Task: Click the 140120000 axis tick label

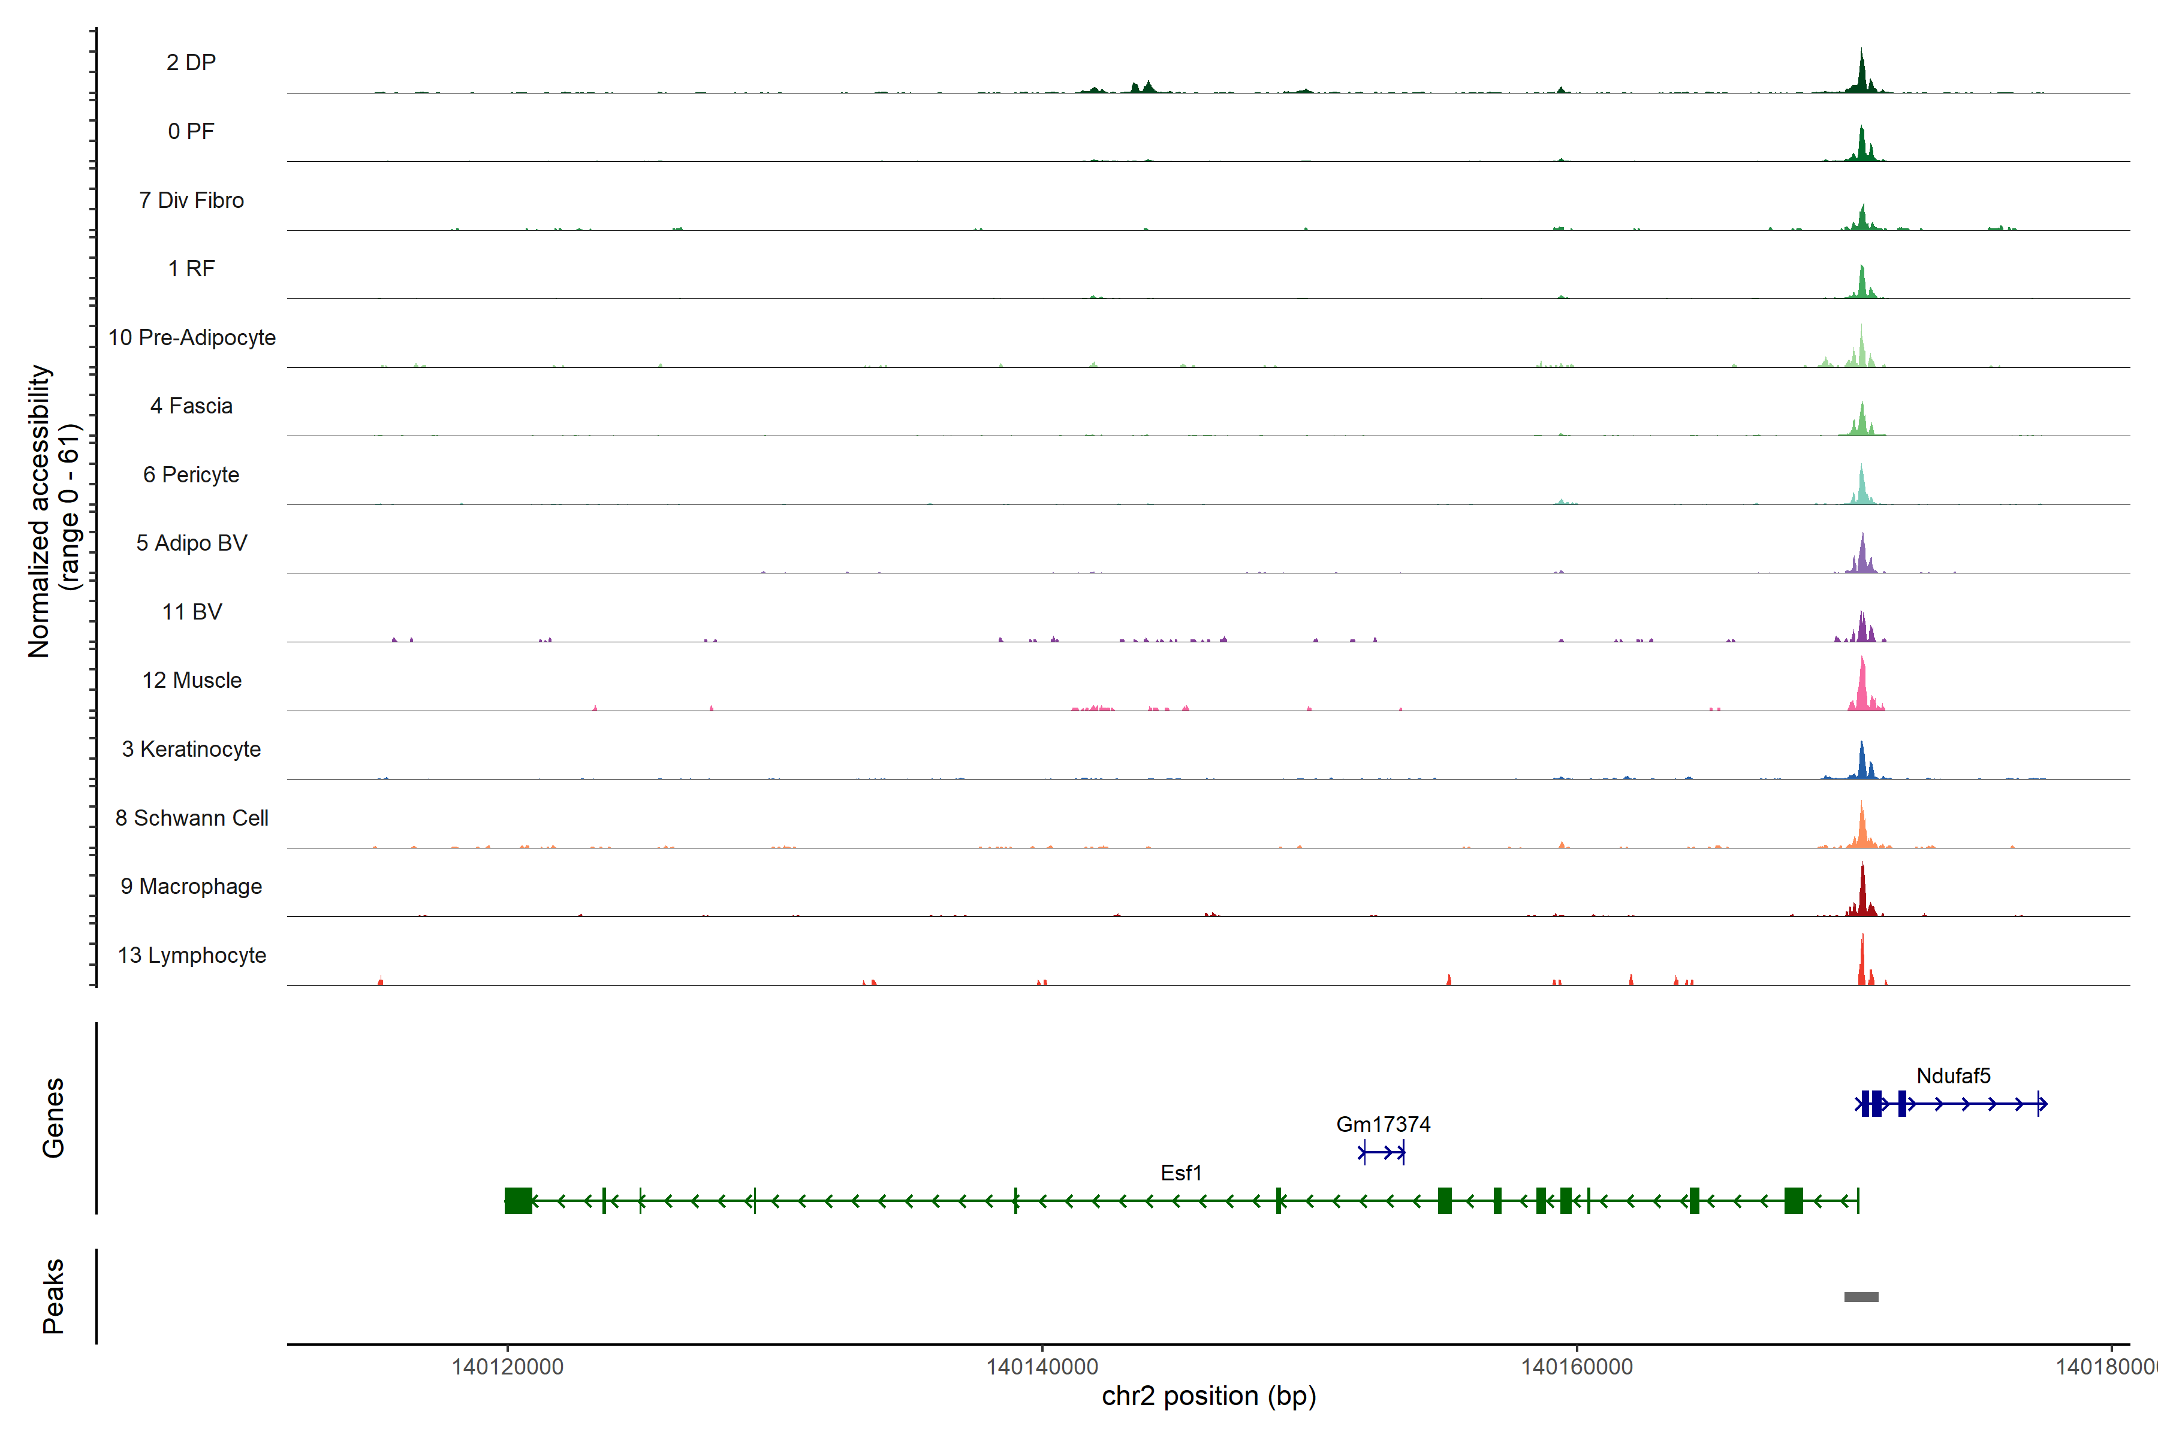Action: click(x=507, y=1367)
